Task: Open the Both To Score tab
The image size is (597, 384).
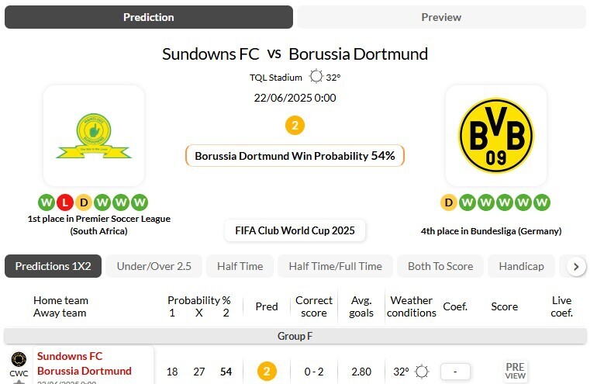Action: click(x=440, y=266)
